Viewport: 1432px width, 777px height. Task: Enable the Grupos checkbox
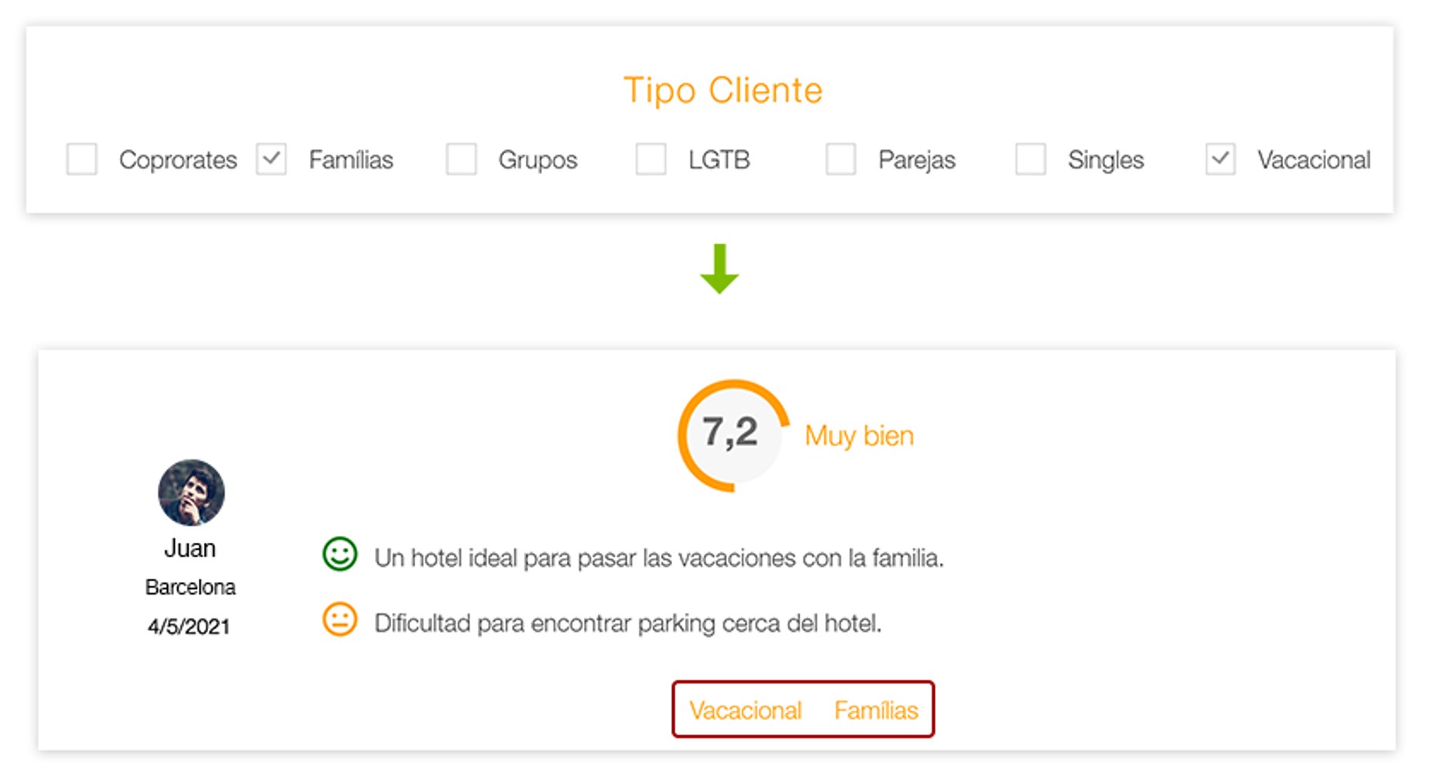coord(462,159)
